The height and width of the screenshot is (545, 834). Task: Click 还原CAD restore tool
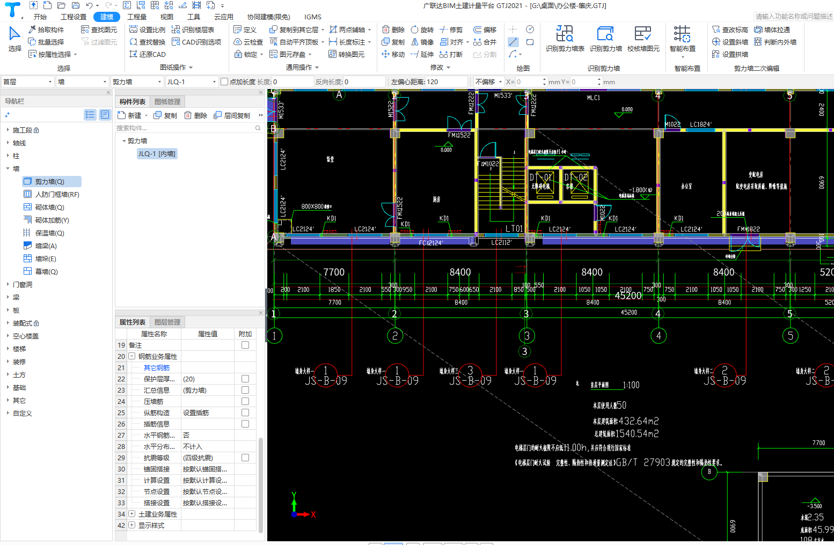coord(148,54)
